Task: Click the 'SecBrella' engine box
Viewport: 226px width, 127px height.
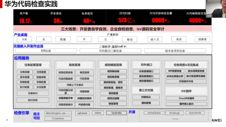Action: point(116,113)
